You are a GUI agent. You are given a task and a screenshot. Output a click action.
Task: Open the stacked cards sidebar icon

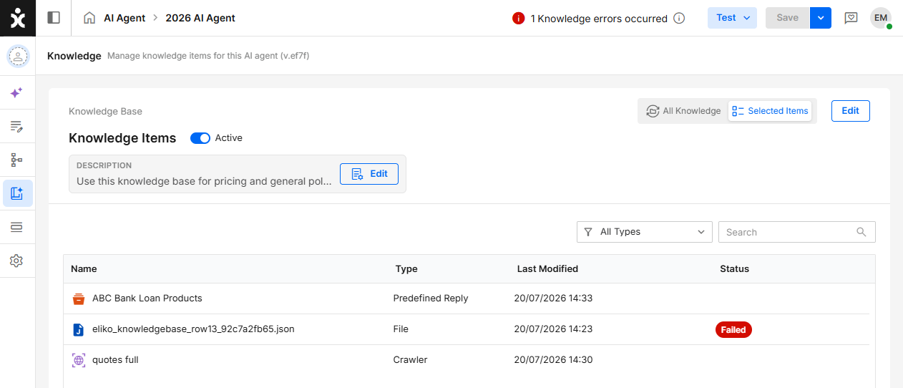click(16, 227)
